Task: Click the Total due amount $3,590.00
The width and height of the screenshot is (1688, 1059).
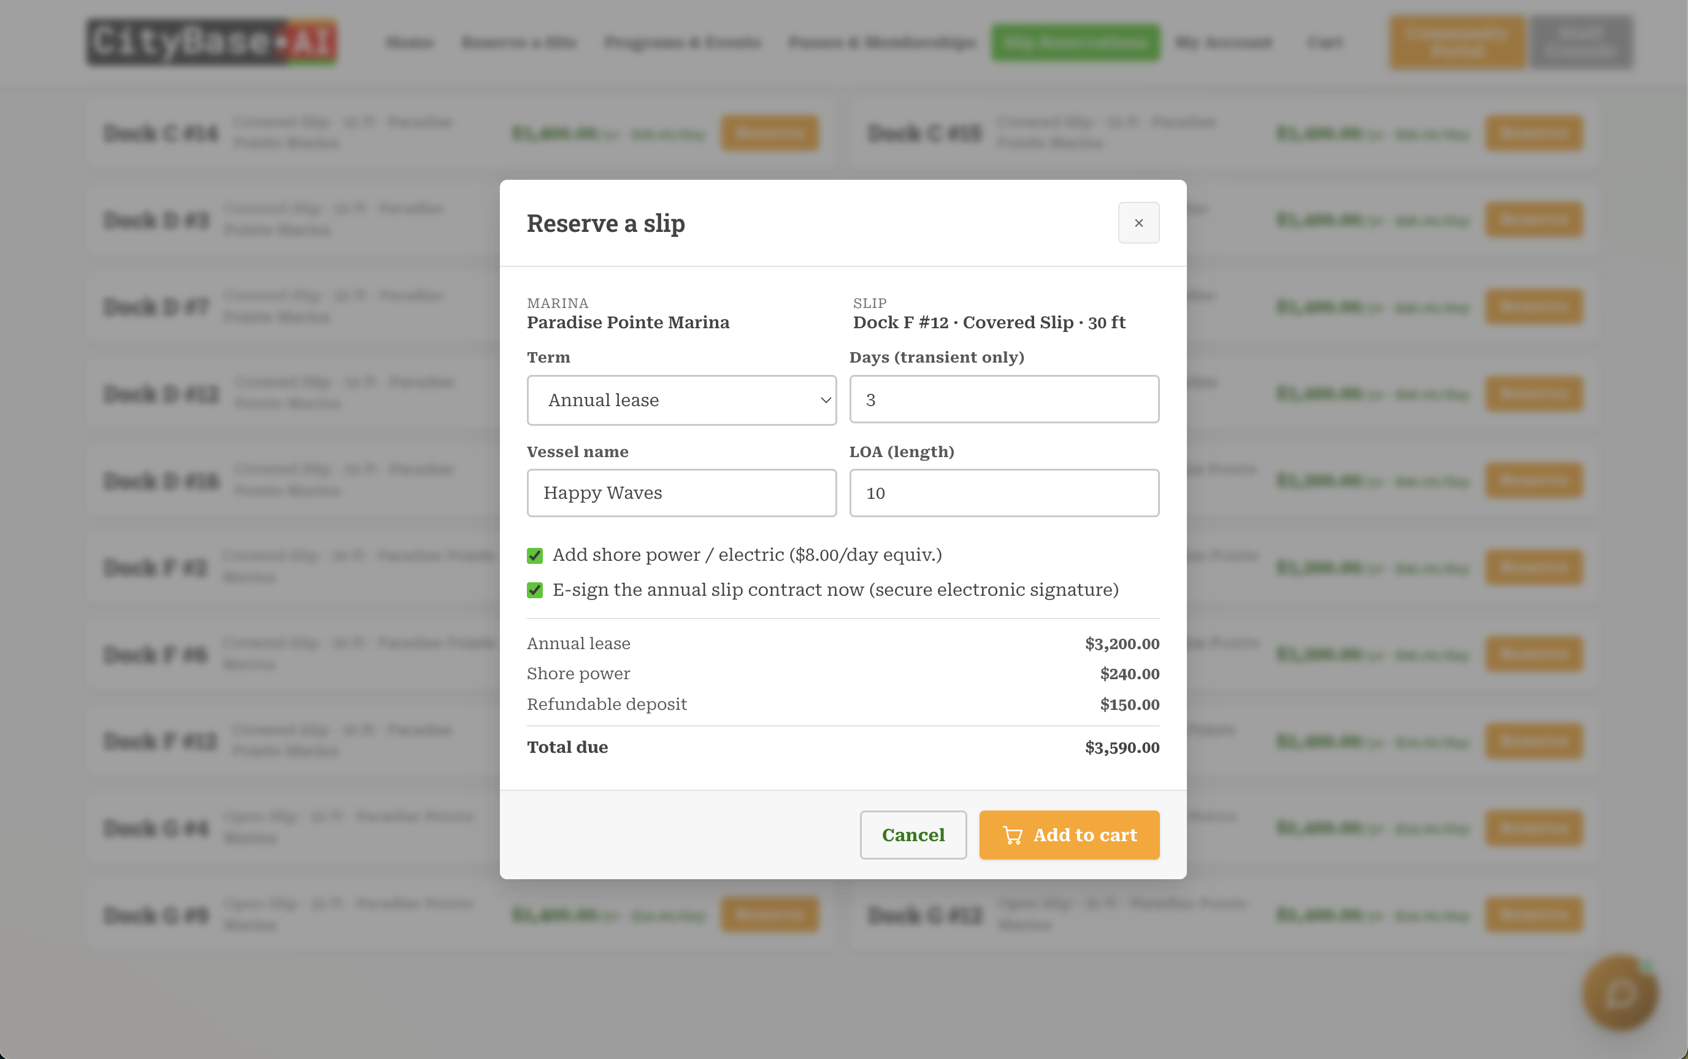Action: point(1122,747)
